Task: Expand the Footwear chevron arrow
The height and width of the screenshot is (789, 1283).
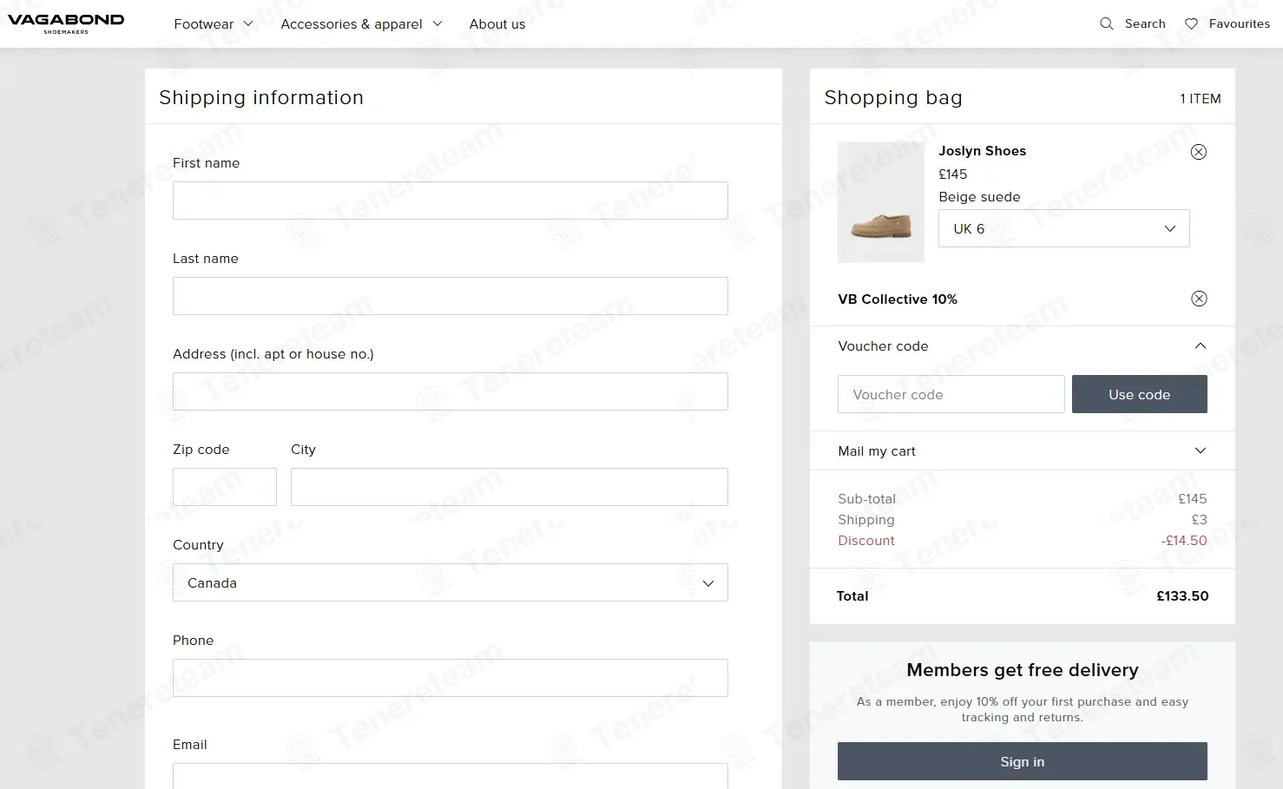Action: 248,23
